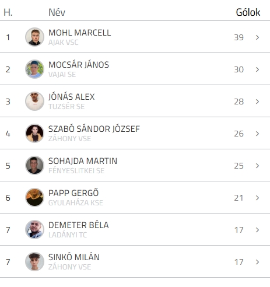Select Sinkó Milán's avatar picture
This screenshot has width=270, height=287.
tap(34, 261)
